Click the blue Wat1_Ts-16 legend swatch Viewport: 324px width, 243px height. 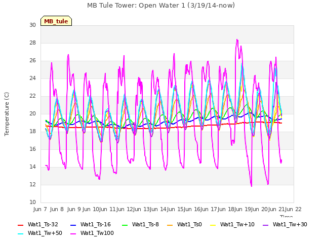pyautogui.click(x=73, y=225)
